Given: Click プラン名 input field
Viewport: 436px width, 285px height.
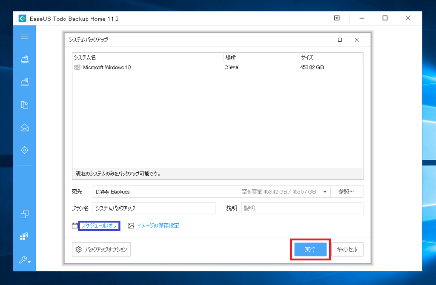Looking at the screenshot, I should (154, 208).
